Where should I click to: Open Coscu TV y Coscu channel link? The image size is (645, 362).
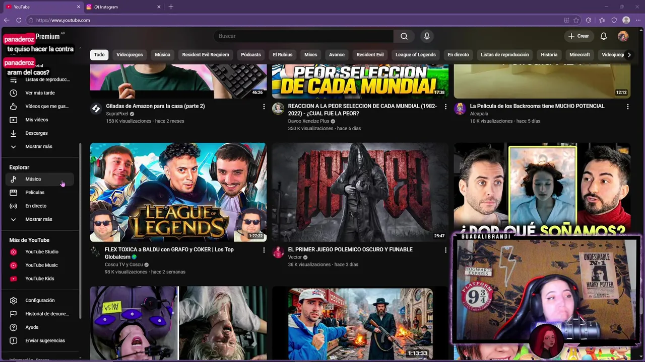(x=124, y=264)
